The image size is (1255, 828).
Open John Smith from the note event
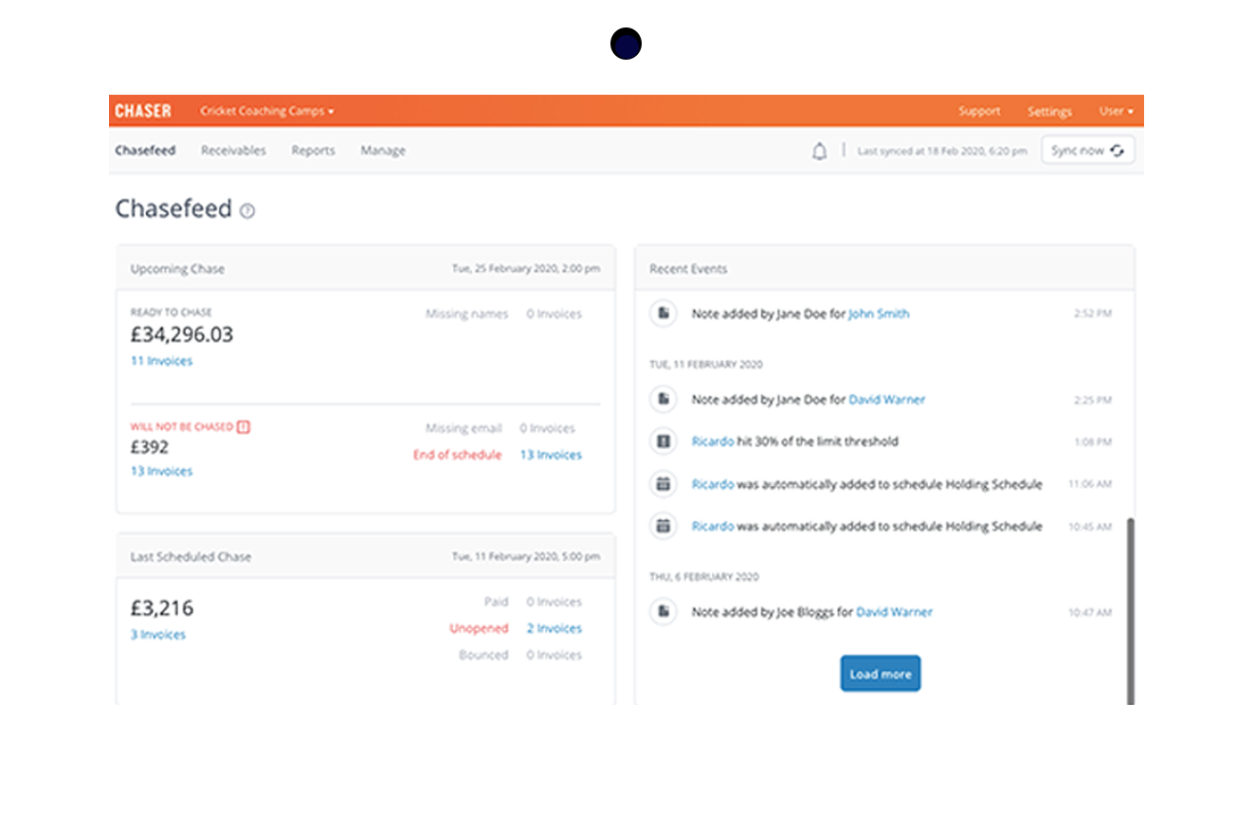pyautogui.click(x=879, y=314)
